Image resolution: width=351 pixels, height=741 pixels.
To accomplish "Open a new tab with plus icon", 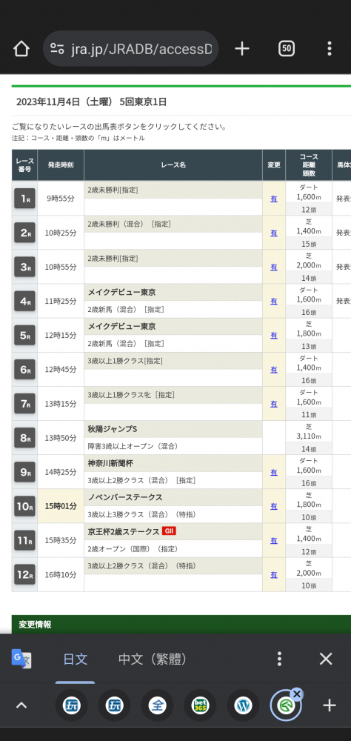I will pos(242,48).
